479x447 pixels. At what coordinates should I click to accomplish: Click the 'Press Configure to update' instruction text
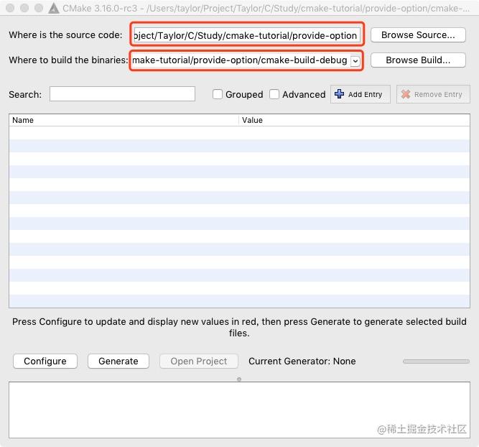click(x=239, y=327)
